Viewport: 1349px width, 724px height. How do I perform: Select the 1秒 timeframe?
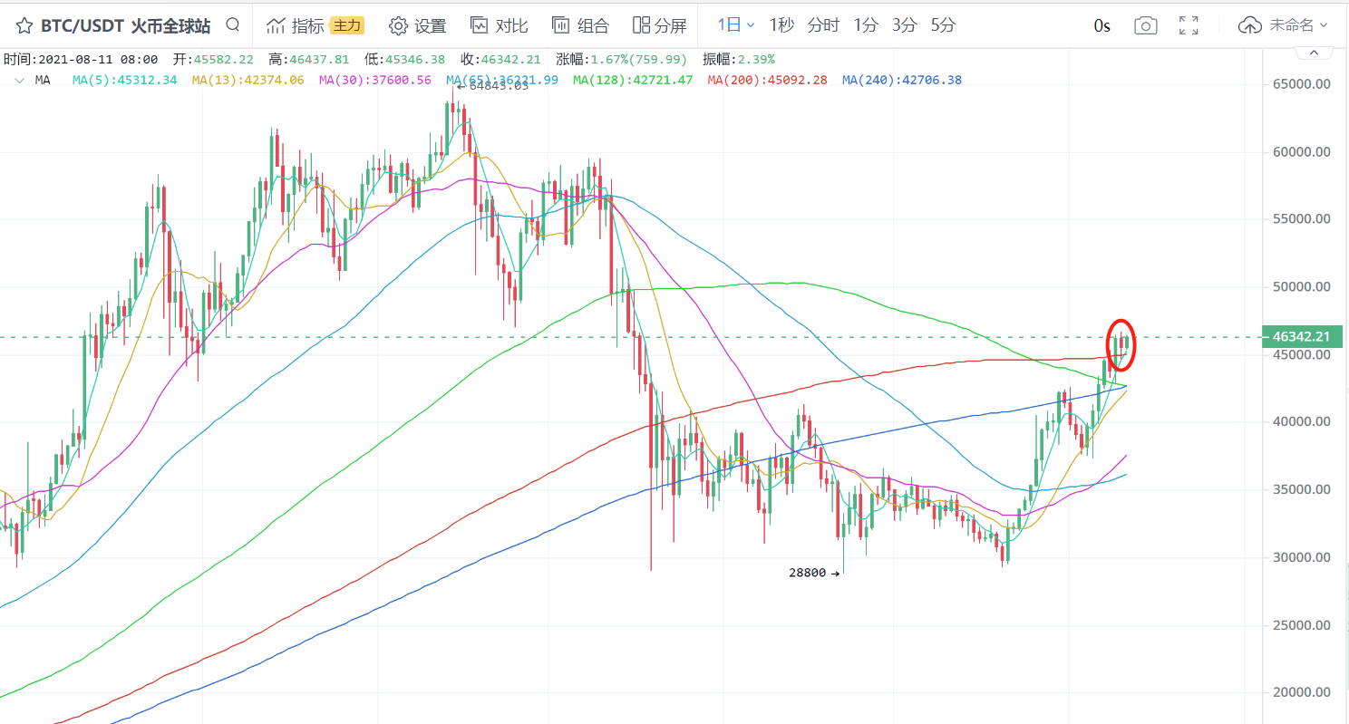781,24
